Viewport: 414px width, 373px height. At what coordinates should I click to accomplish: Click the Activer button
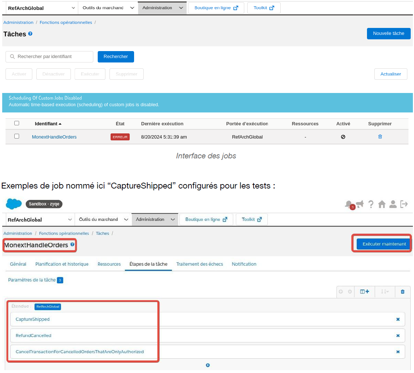coord(19,74)
